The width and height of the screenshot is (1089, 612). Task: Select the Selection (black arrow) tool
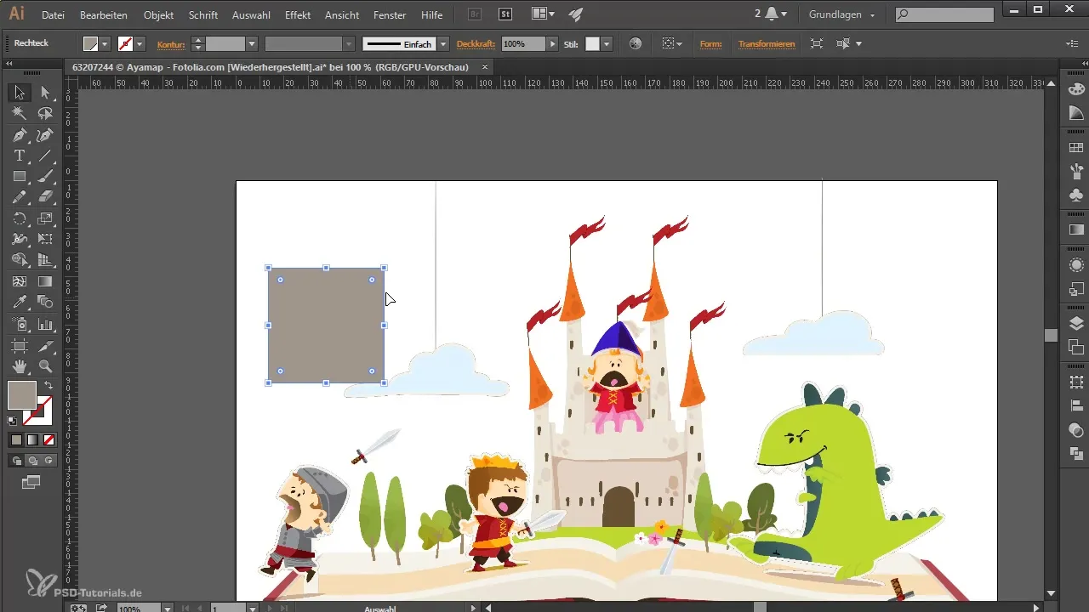point(19,93)
